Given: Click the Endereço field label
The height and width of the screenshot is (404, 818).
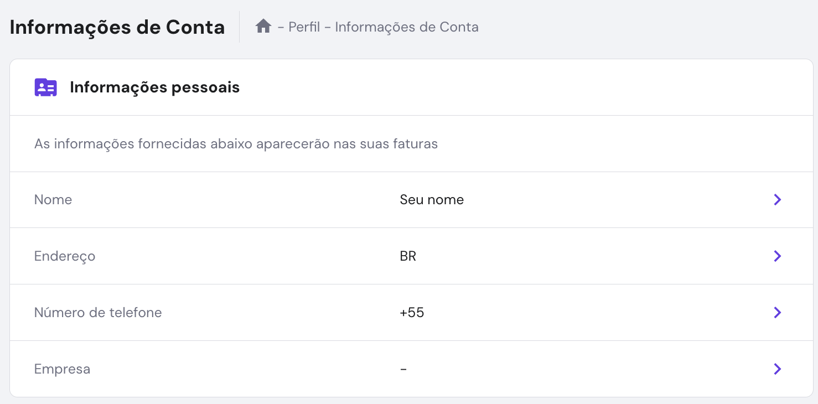Looking at the screenshot, I should click(65, 256).
